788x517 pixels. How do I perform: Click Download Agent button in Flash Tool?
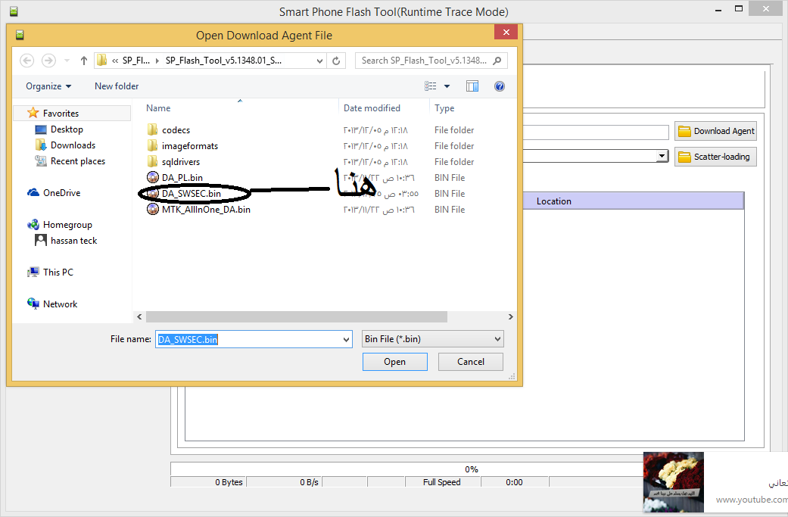(x=715, y=131)
